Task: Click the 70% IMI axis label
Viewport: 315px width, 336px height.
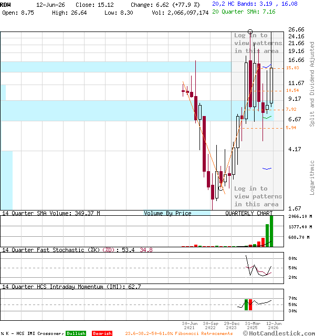Action: pyautogui.click(x=292, y=298)
